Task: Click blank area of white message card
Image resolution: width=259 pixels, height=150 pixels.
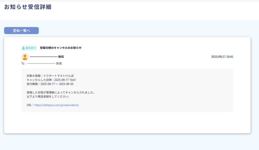Action: pyautogui.click(x=126, y=123)
